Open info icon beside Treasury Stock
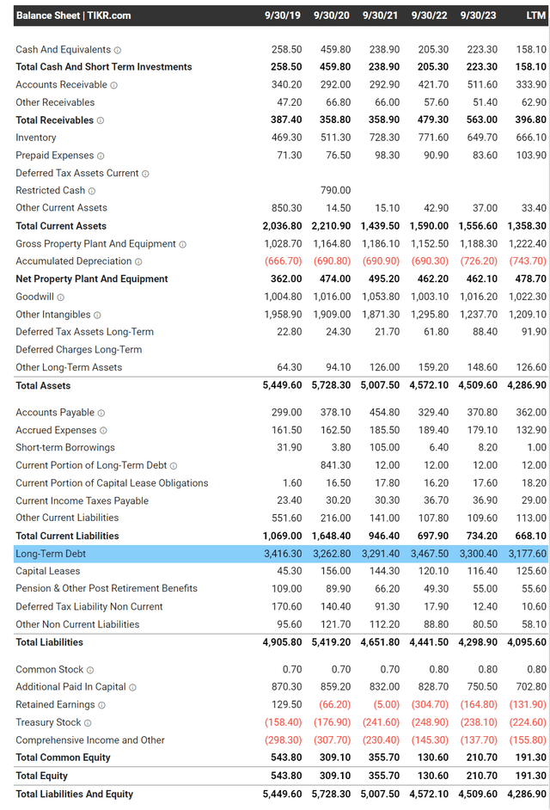The height and width of the screenshot is (810, 550). (x=88, y=723)
